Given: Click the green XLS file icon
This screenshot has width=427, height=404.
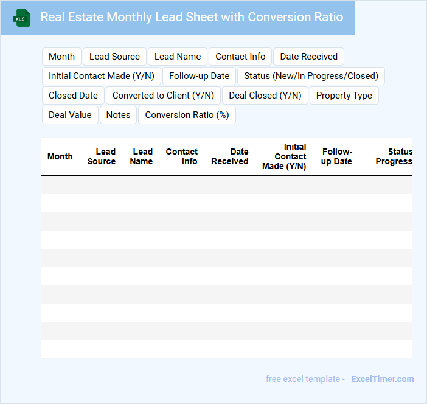Looking at the screenshot, I should [22, 18].
